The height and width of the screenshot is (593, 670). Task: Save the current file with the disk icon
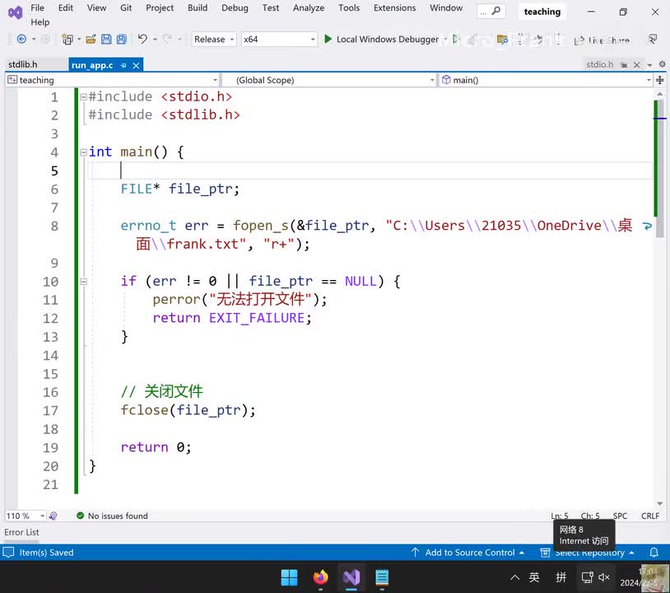click(106, 40)
